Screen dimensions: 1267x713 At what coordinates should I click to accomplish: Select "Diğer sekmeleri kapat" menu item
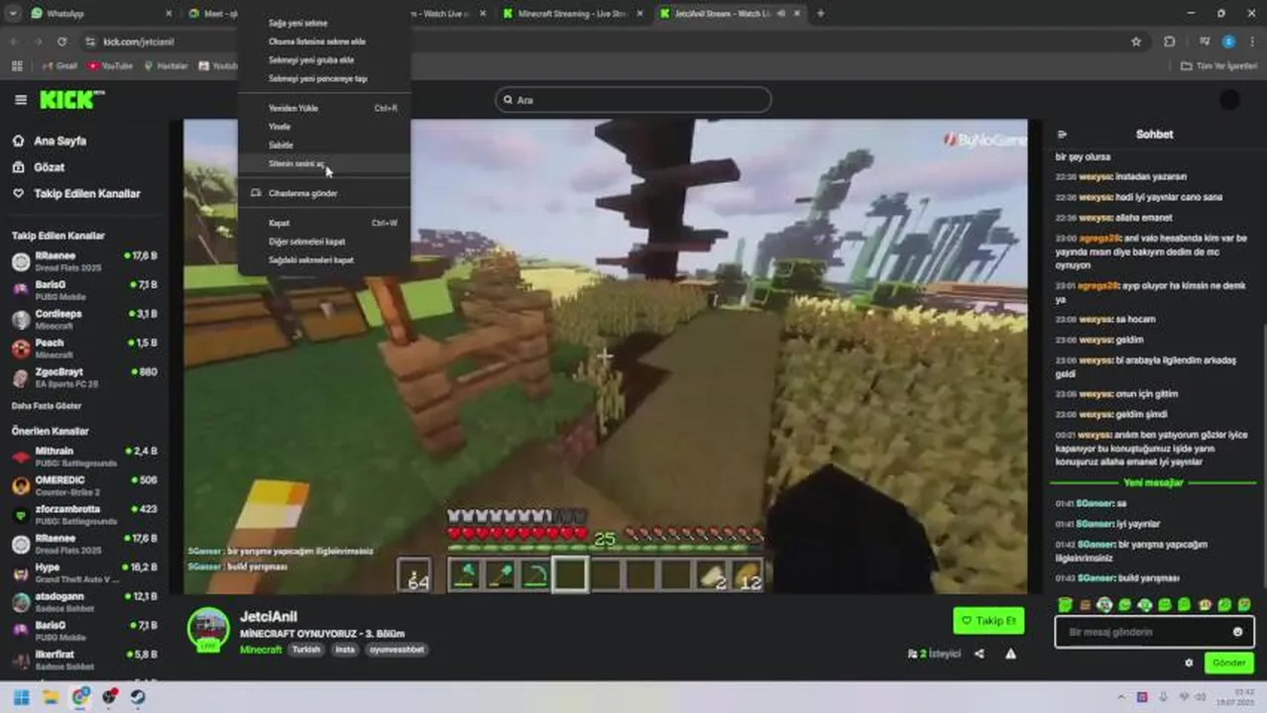tap(324, 242)
